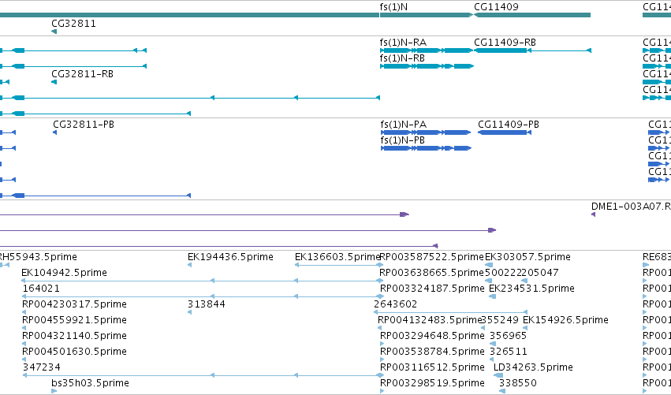Viewport: 671px width, 395px height.
Task: Click the EK104942.5prime label
Action: [64, 273]
